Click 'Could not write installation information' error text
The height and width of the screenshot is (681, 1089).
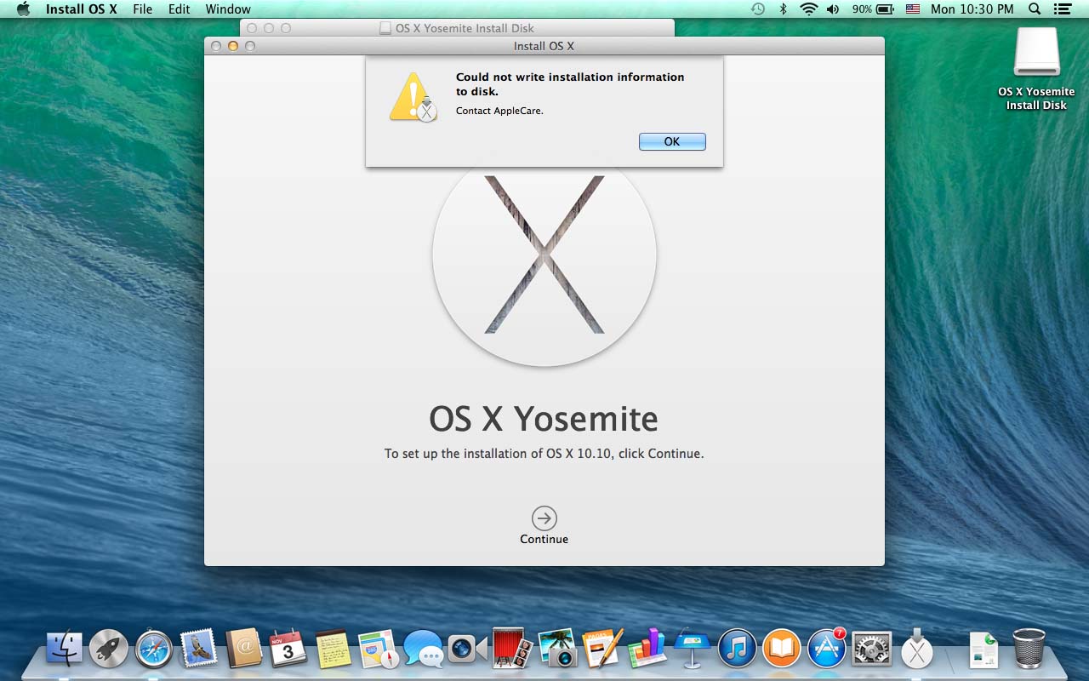coord(570,84)
